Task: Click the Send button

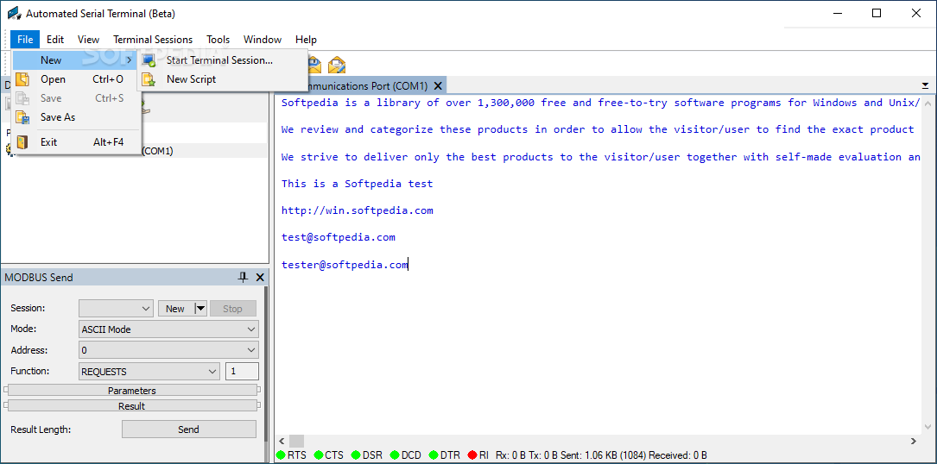Action: [189, 429]
